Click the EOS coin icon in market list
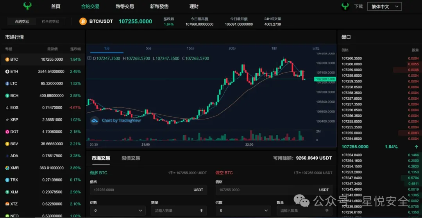The width and height of the screenshot is (422, 218). click(7, 107)
